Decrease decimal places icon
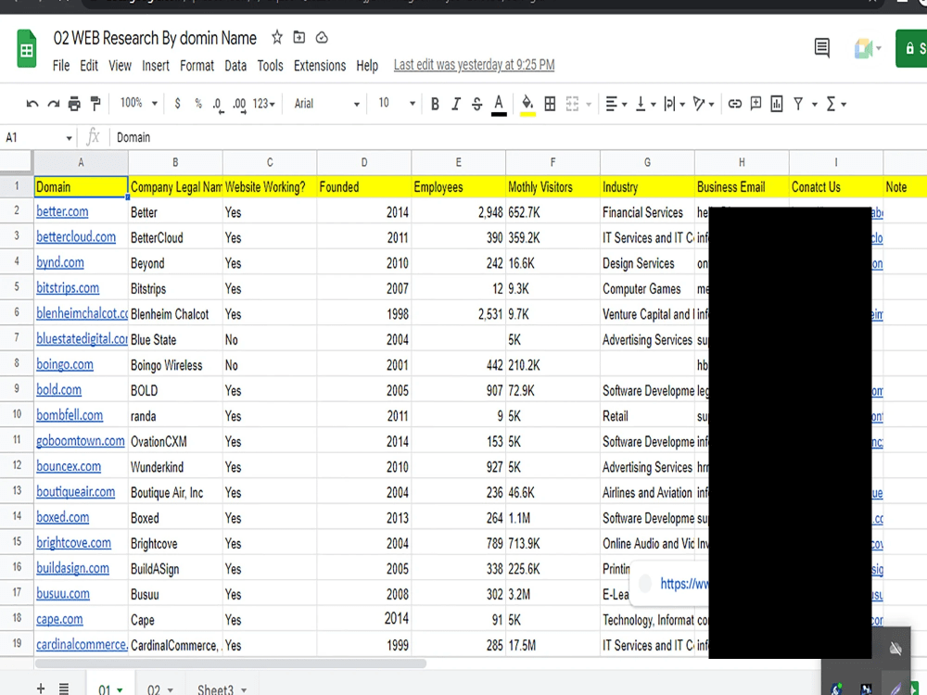 (218, 105)
